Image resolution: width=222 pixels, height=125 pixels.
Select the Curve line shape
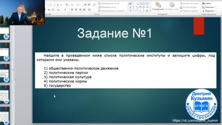click(134, 10)
